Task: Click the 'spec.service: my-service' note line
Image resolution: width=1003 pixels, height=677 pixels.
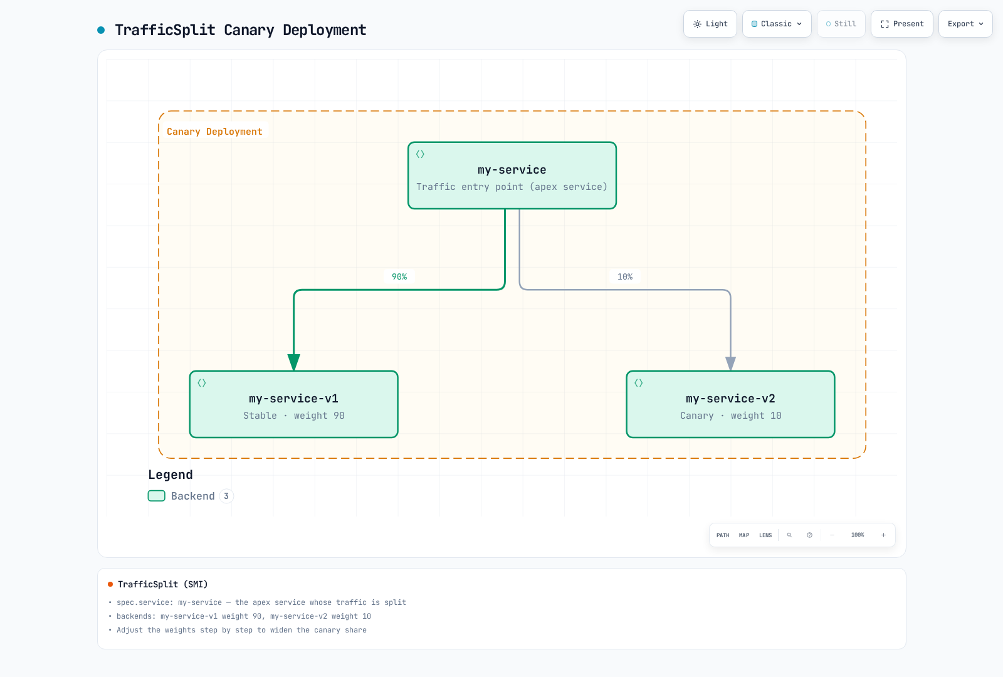Action: (261, 602)
